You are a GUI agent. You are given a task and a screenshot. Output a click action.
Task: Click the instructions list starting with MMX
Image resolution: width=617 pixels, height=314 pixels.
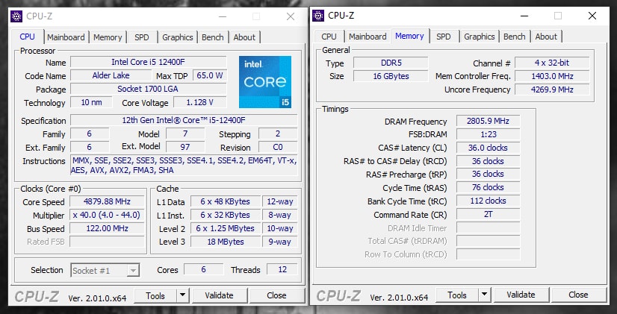click(x=184, y=166)
